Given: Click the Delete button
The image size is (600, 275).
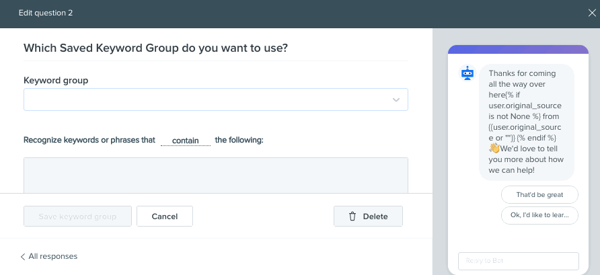Looking at the screenshot, I should click(x=368, y=217).
